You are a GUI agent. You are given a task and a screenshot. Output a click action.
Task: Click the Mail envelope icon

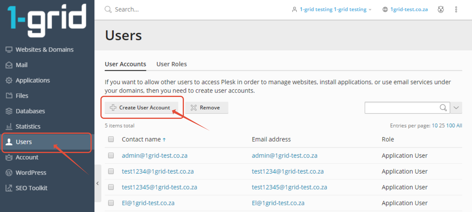point(9,65)
